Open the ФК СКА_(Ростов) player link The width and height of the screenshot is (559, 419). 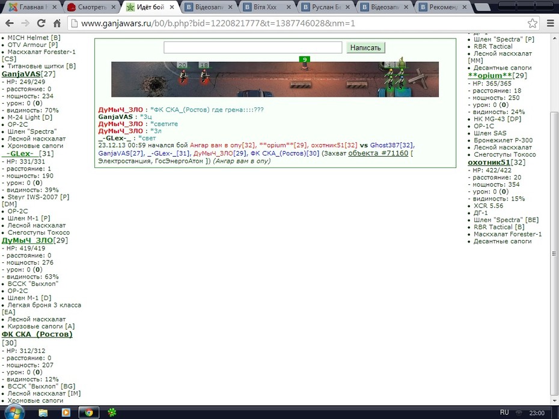[x=37, y=334]
